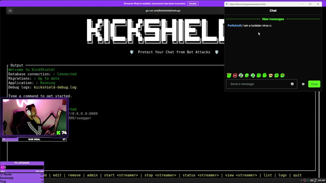
Task: Click the kick.com popout URL title
Action: click(x=247, y=4)
